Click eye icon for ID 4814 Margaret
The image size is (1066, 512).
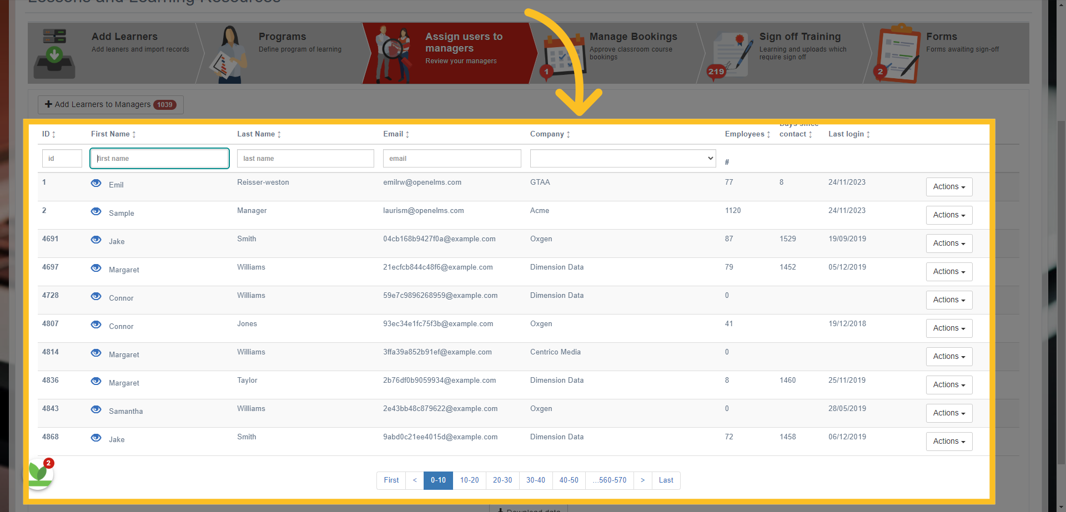(96, 353)
